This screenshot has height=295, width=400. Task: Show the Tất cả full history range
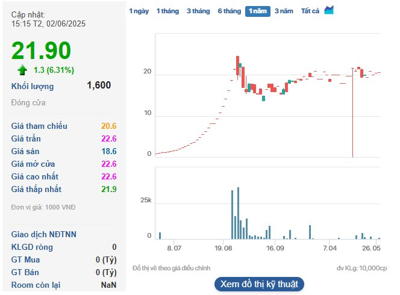click(x=310, y=11)
